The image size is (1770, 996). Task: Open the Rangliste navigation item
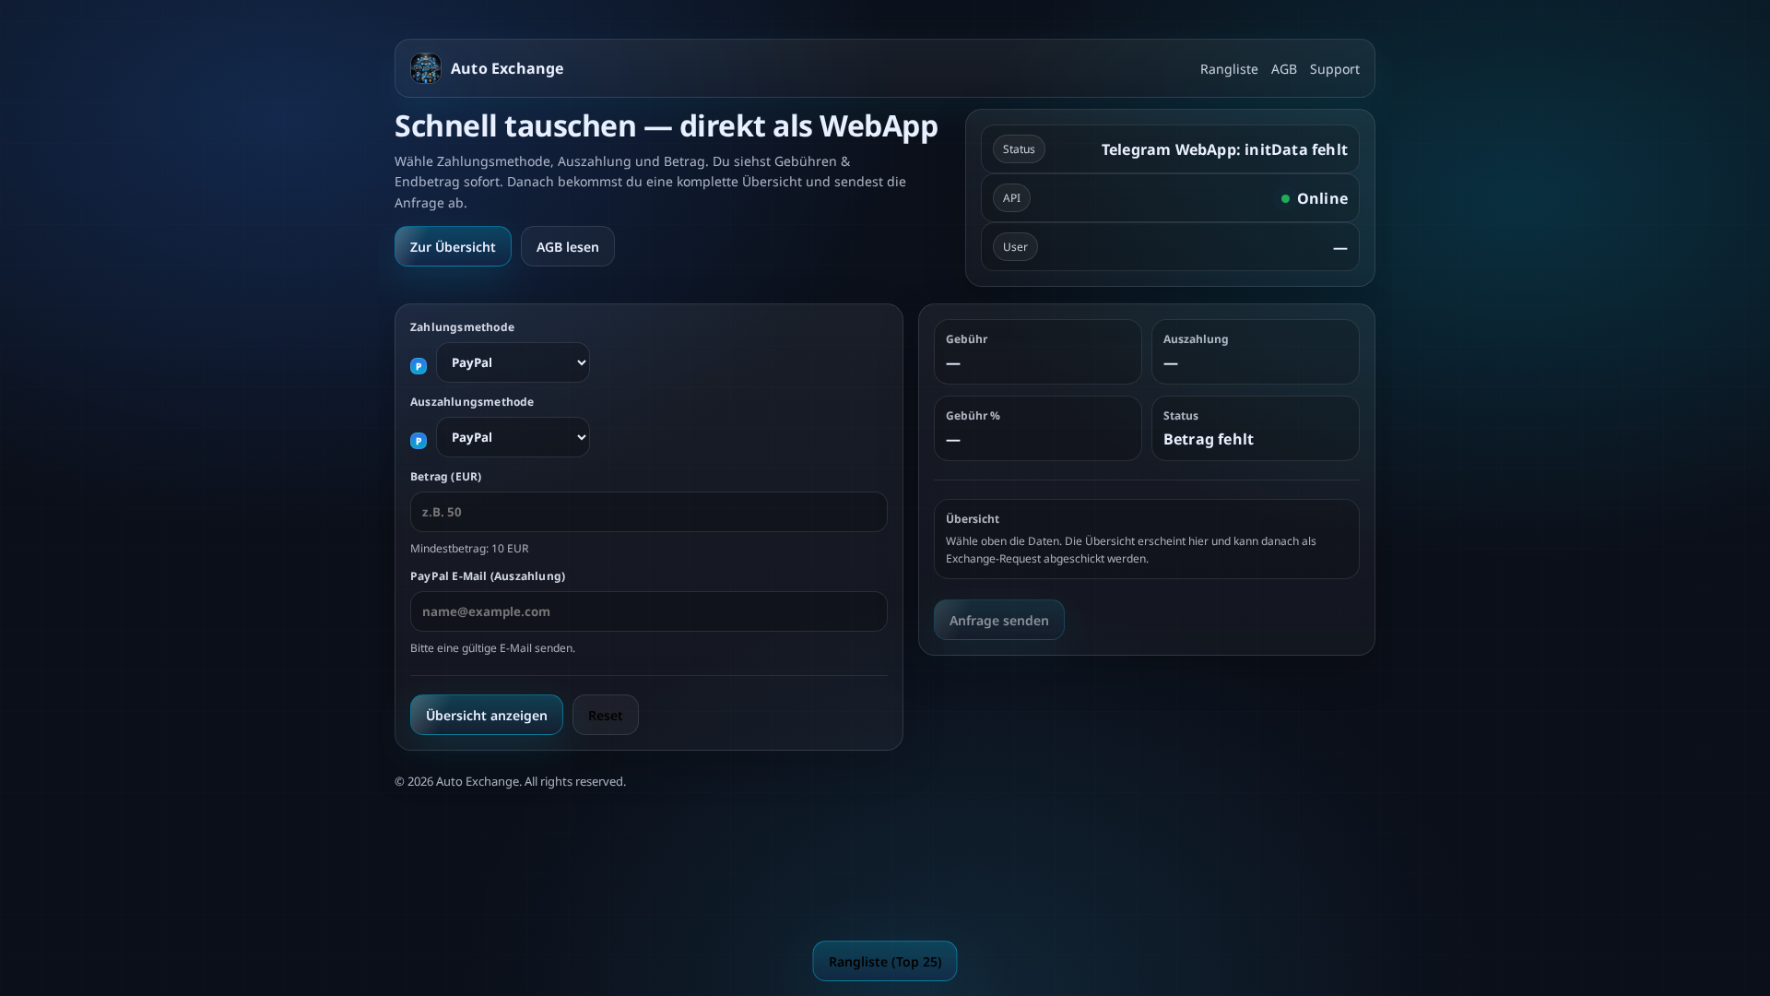pos(1229,68)
